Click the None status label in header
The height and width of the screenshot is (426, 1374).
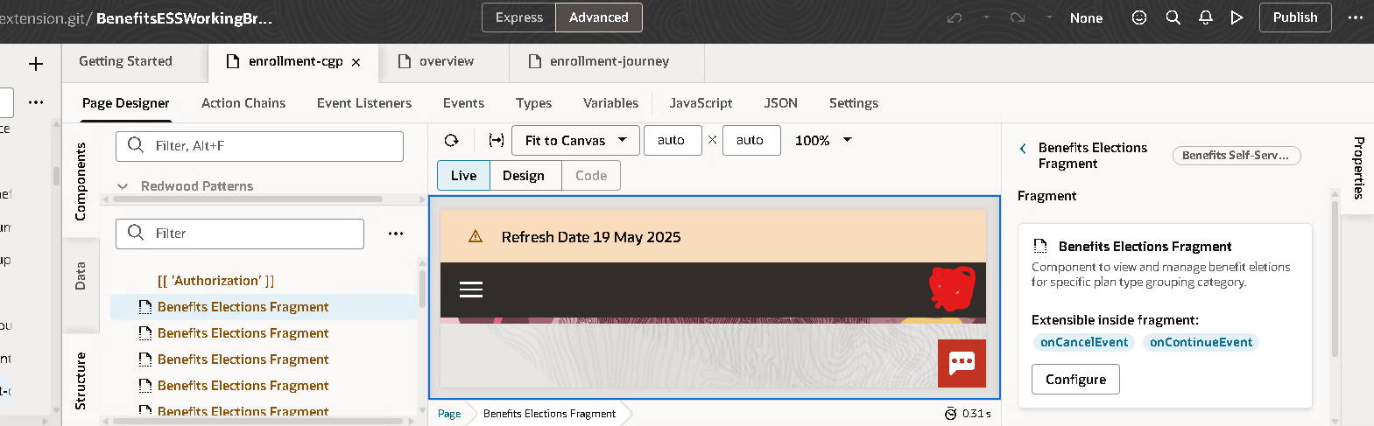point(1086,17)
